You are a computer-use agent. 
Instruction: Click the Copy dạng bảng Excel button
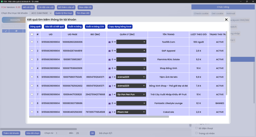(x=120, y=26)
